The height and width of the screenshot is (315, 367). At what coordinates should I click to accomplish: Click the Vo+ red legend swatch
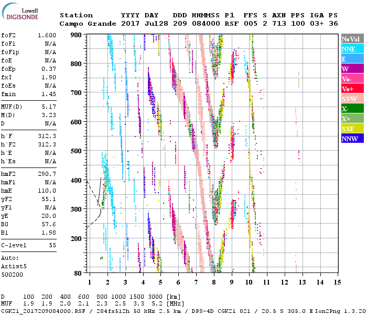[x=351, y=89]
